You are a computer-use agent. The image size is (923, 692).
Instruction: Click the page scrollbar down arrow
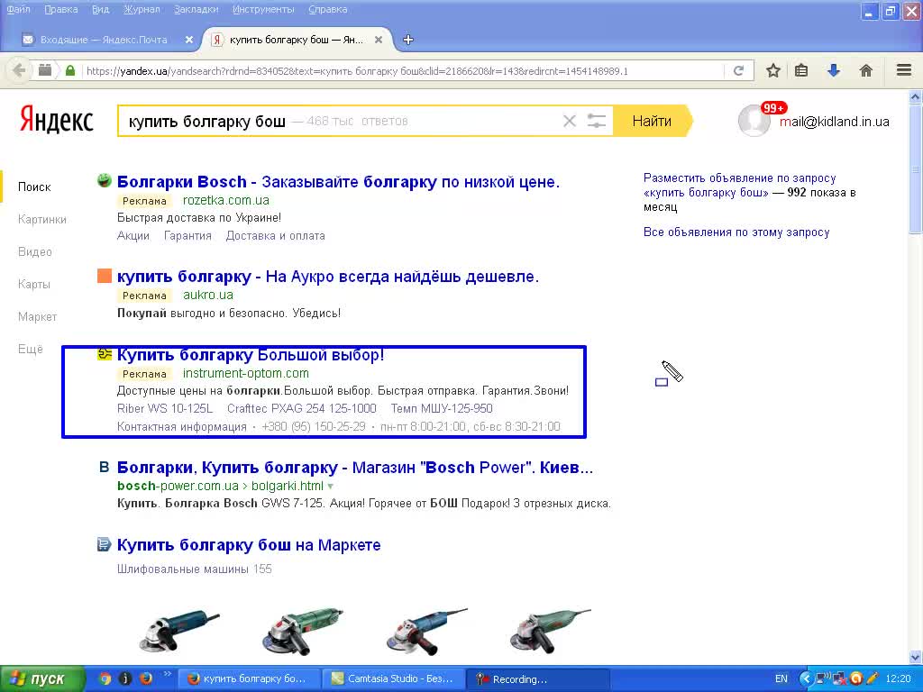(x=916, y=657)
